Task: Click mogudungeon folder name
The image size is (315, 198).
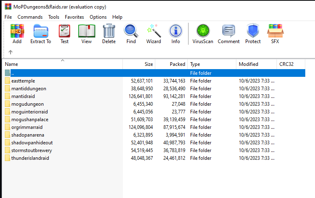Action: coord(28,104)
